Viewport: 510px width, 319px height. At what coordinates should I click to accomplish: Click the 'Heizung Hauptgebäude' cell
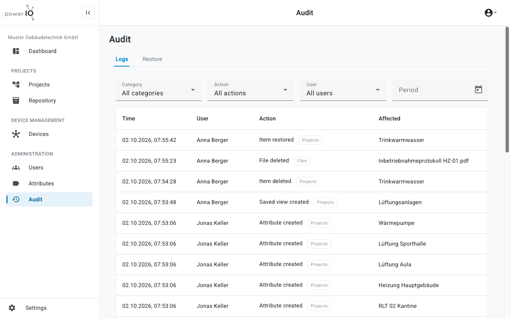pos(408,285)
